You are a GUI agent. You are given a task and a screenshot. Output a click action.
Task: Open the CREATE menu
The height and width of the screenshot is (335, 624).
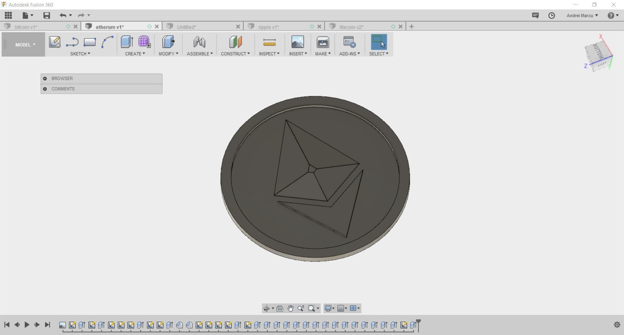tap(135, 54)
